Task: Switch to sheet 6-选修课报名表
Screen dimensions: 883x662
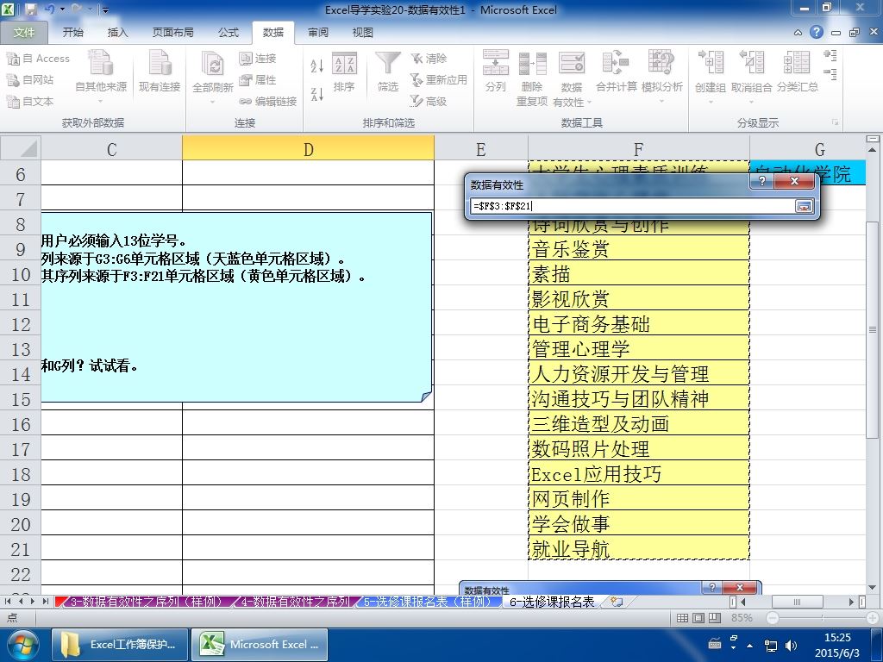Action: 552,602
